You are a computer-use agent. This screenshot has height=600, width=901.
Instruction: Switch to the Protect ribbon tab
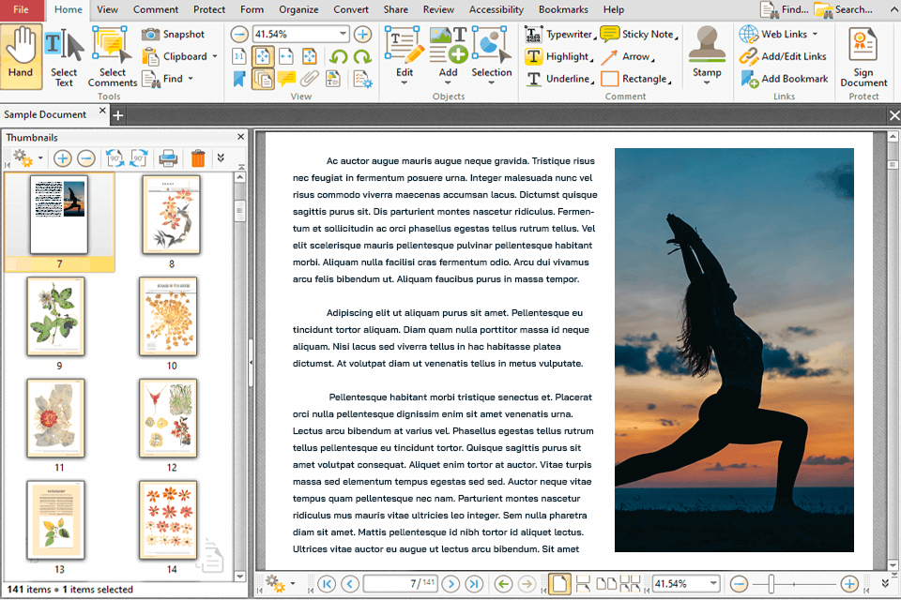click(209, 9)
